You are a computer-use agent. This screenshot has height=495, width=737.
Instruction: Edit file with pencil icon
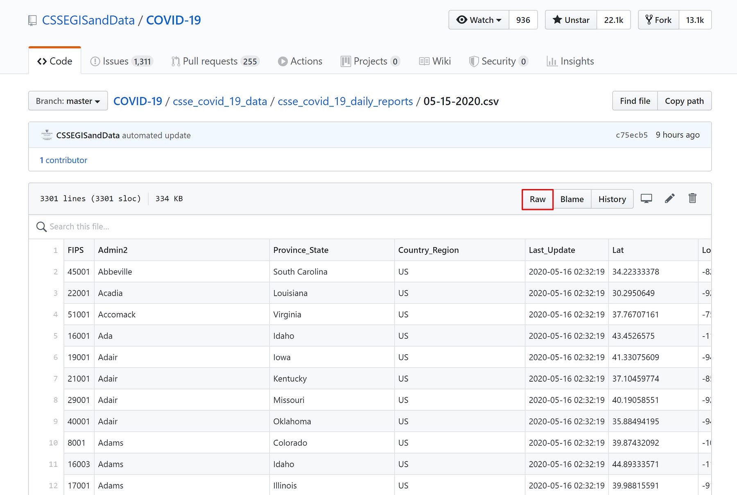click(x=669, y=199)
